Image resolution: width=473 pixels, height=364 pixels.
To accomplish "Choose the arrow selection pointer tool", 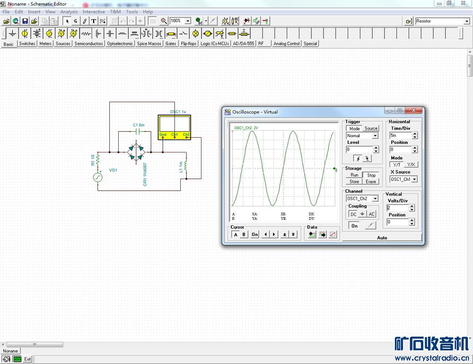I will (x=67, y=21).
